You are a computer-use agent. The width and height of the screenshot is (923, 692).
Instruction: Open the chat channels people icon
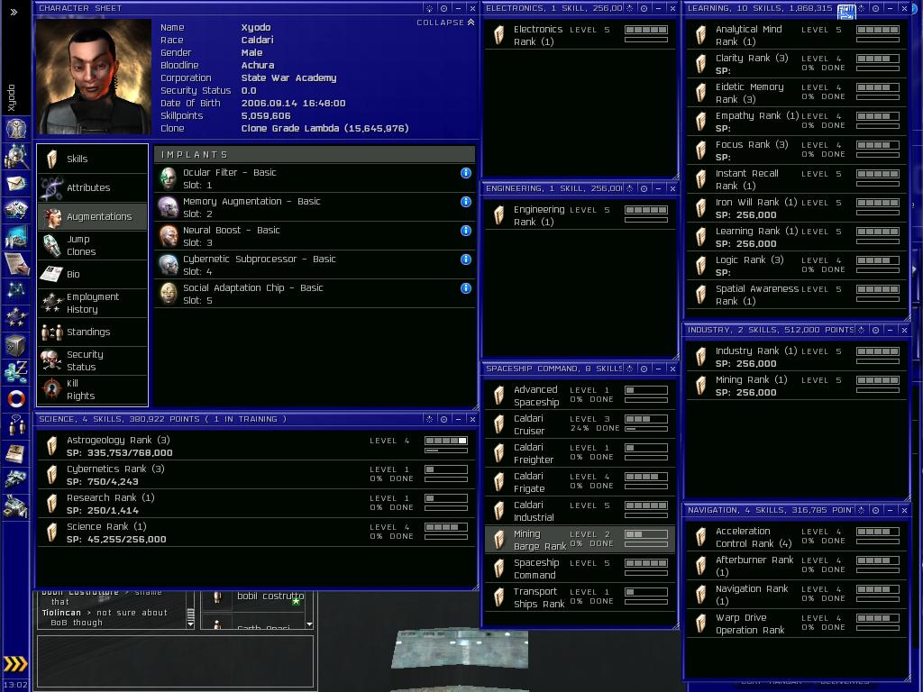pyautogui.click(x=16, y=425)
